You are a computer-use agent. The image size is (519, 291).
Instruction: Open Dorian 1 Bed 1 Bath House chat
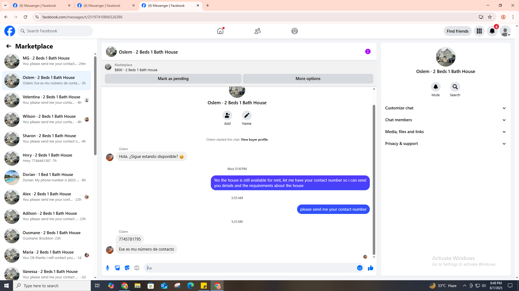(46, 178)
